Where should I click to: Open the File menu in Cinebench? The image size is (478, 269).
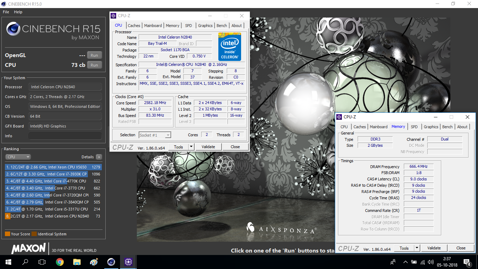pos(6,12)
